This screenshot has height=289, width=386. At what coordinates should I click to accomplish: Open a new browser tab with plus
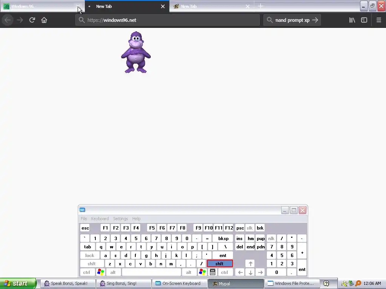click(x=260, y=6)
